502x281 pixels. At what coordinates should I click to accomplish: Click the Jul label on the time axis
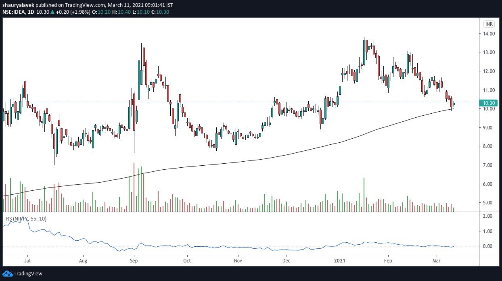coord(27,260)
